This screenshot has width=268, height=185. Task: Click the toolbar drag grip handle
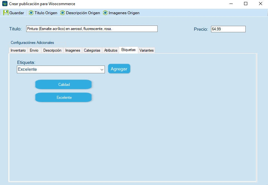(x=1, y=13)
